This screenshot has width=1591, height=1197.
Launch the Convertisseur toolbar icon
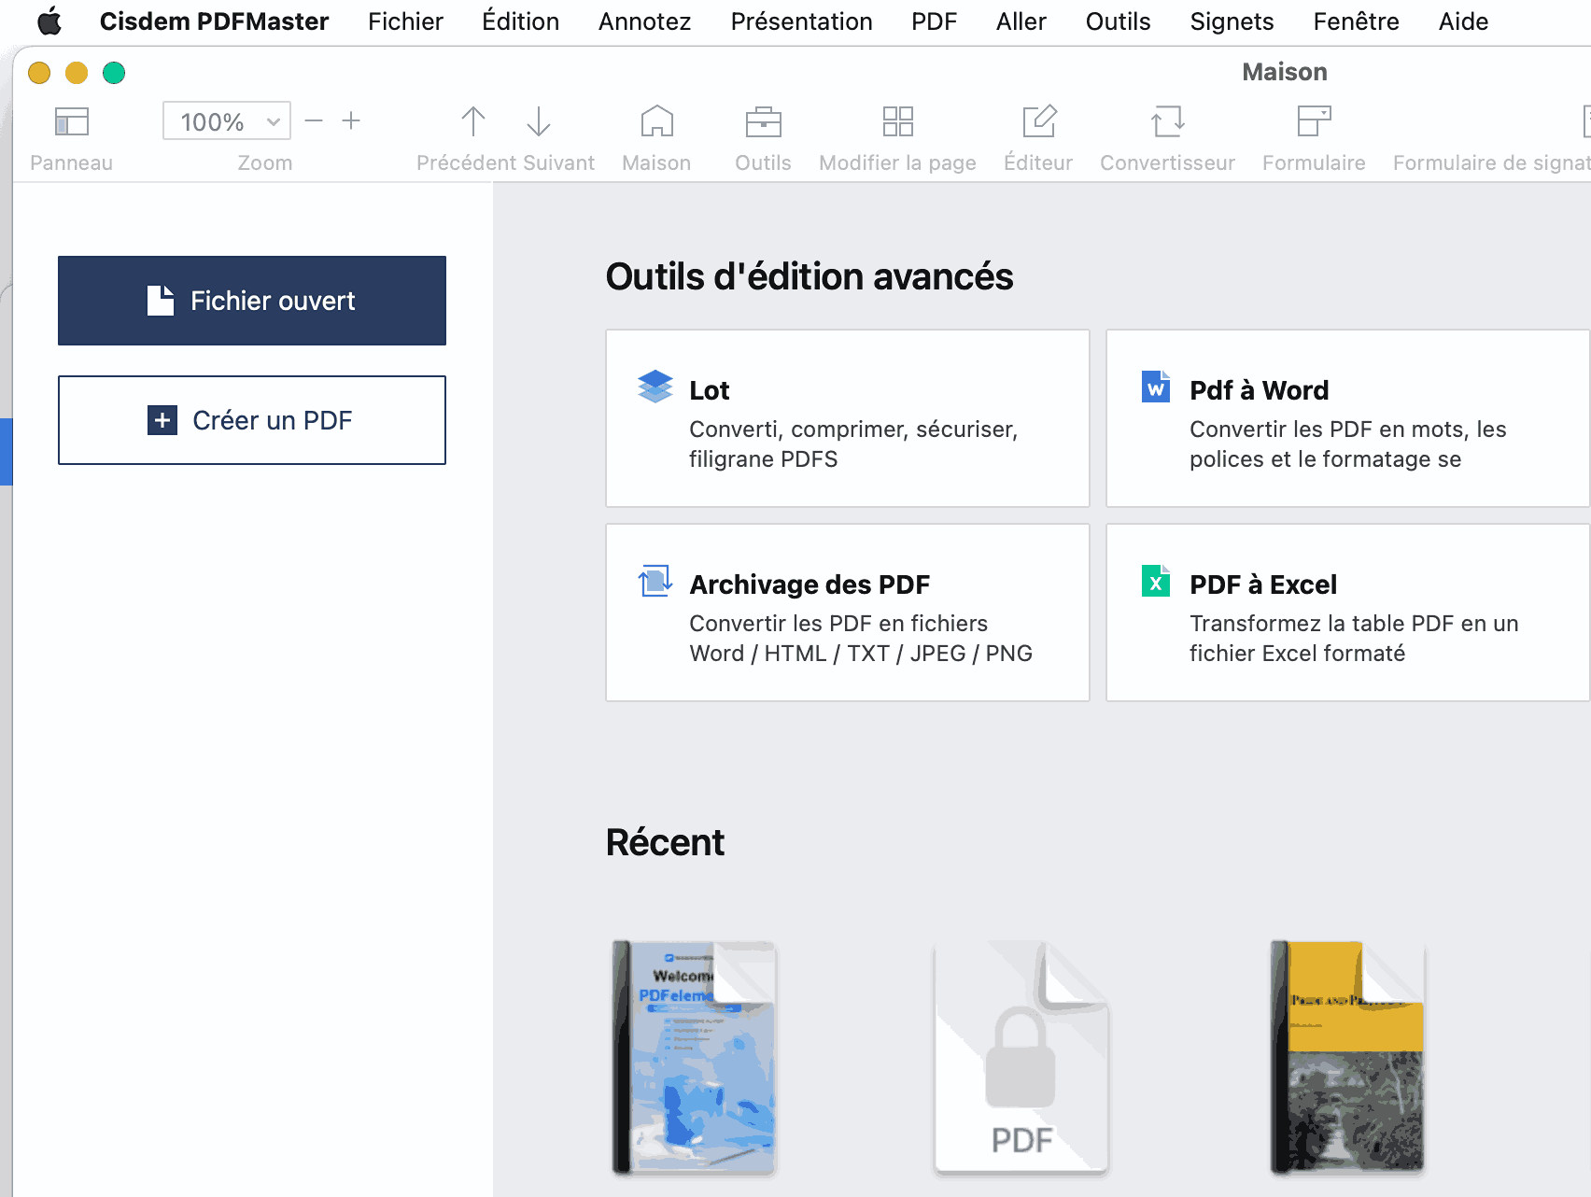coord(1167,121)
